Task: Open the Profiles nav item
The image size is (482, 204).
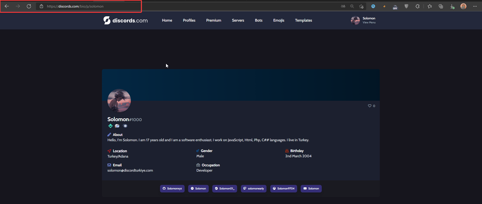Action: [x=189, y=20]
